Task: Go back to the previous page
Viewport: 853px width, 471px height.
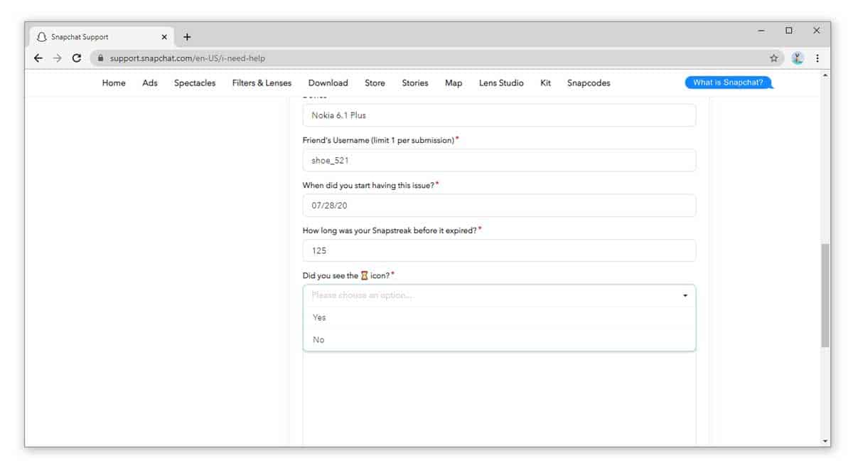Action: (x=38, y=58)
